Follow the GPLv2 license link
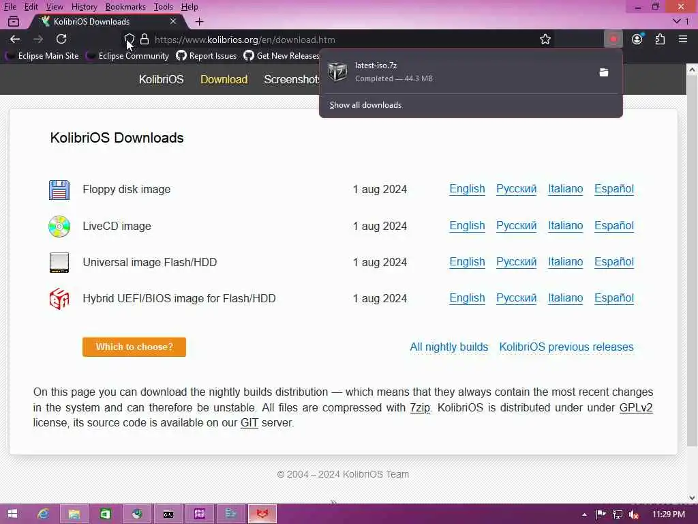698x524 pixels. click(x=636, y=408)
